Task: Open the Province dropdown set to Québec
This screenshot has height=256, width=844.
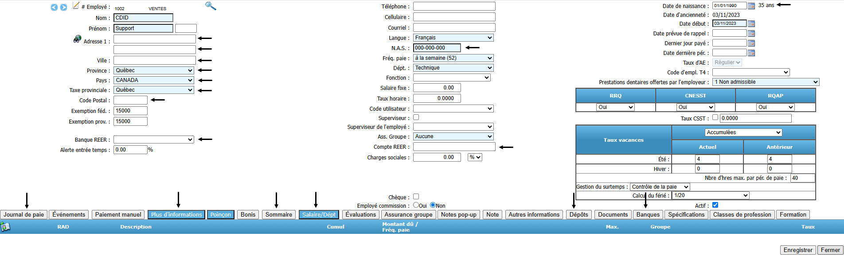Action: pos(153,70)
